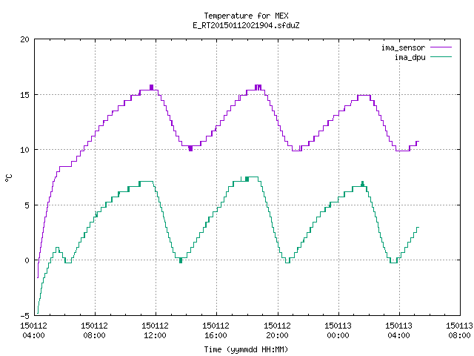Select the file name E_RT20150112021904.sfduZ
Image resolution: width=474 pixels, height=356 pixels.
pyautogui.click(x=246, y=25)
